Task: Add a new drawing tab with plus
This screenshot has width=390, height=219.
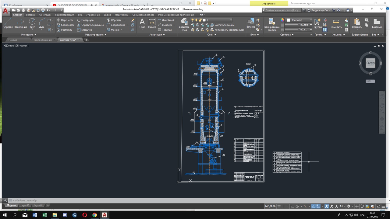Action: (87, 40)
